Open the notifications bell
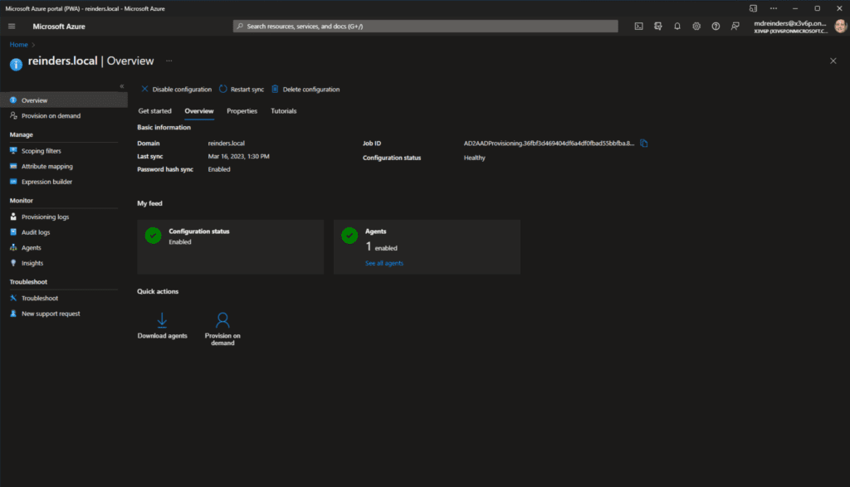 point(677,26)
